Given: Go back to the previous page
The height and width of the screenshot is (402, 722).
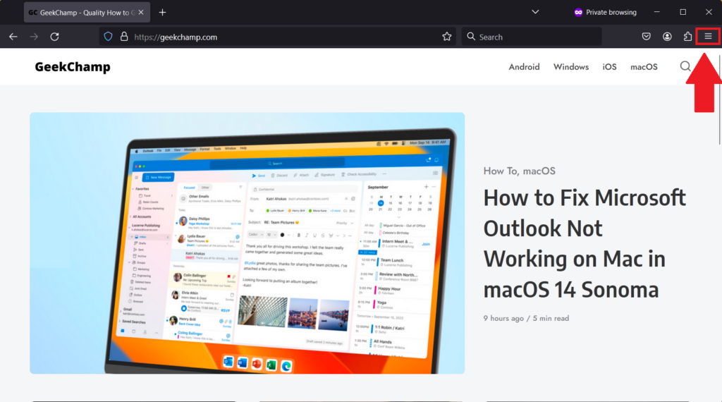Looking at the screenshot, I should [x=13, y=37].
